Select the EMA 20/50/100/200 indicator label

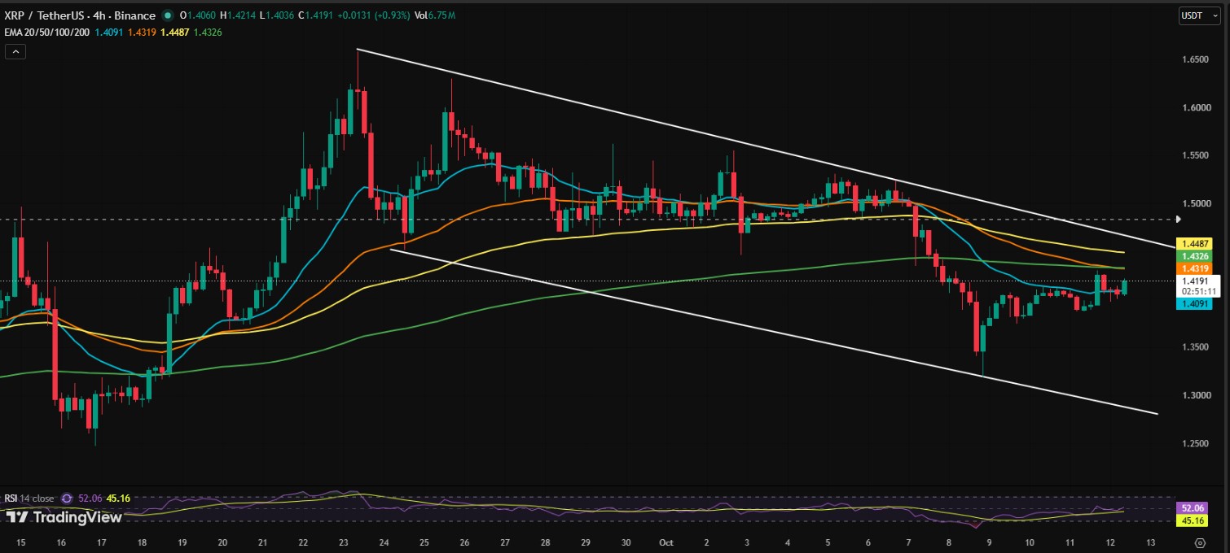click(48, 32)
